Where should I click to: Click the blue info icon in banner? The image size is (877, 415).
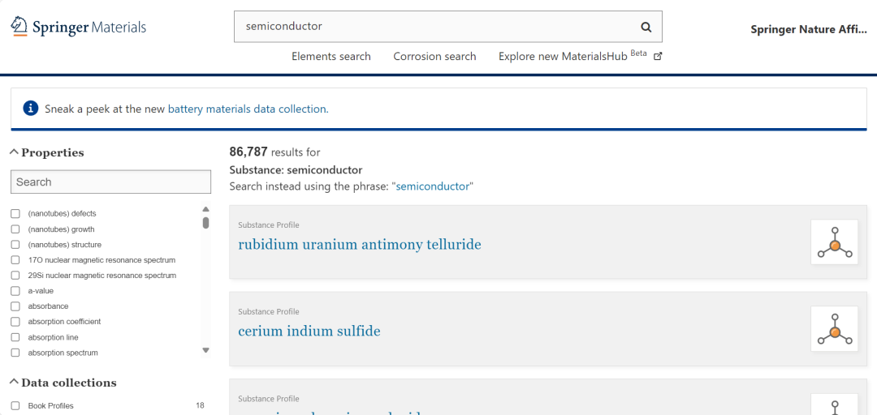pyautogui.click(x=31, y=109)
